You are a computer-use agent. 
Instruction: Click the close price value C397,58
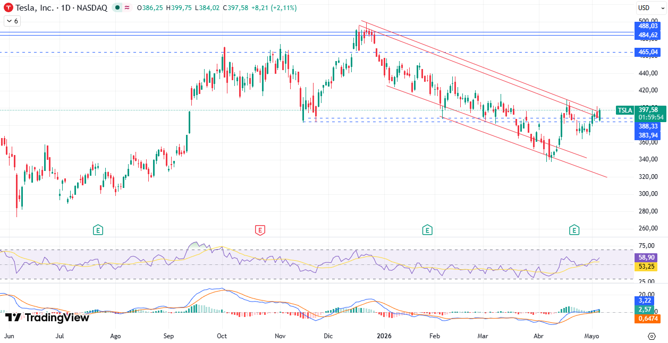coord(235,8)
